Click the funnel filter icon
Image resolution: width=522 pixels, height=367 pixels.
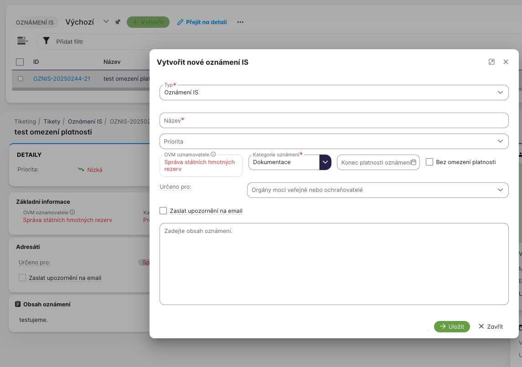46,41
